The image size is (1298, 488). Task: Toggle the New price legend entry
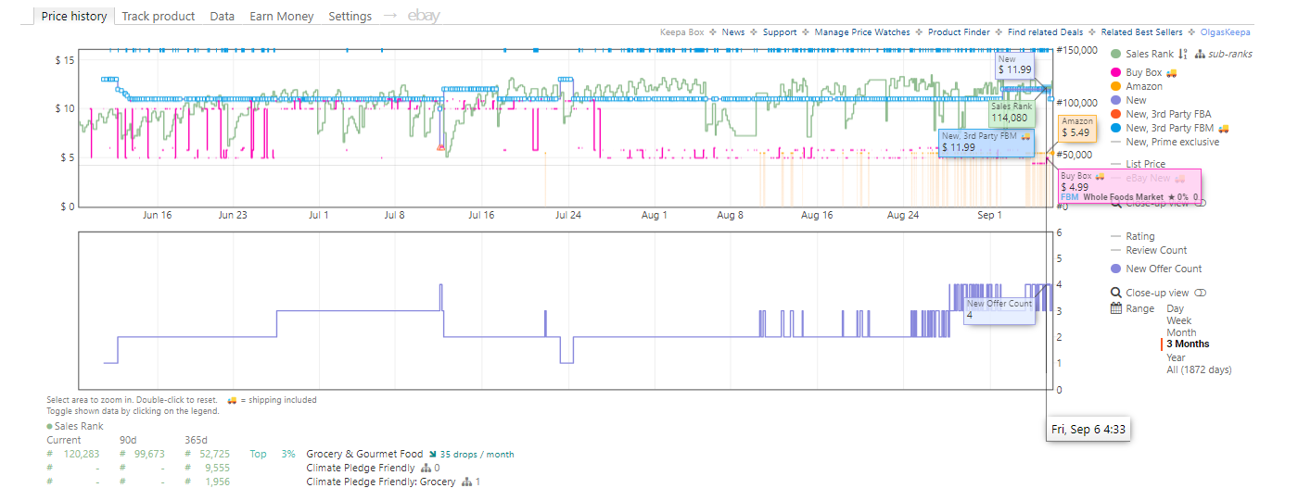pyautogui.click(x=1128, y=100)
